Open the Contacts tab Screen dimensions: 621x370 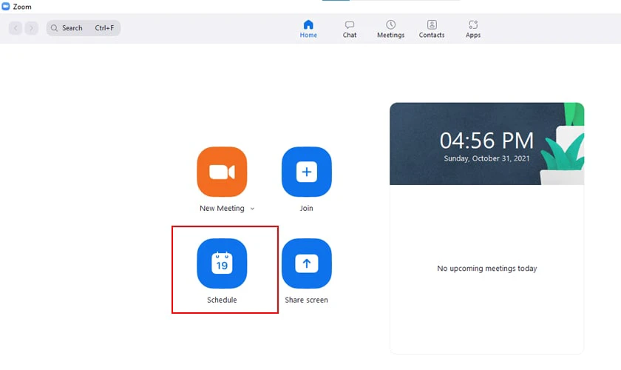[x=432, y=29]
